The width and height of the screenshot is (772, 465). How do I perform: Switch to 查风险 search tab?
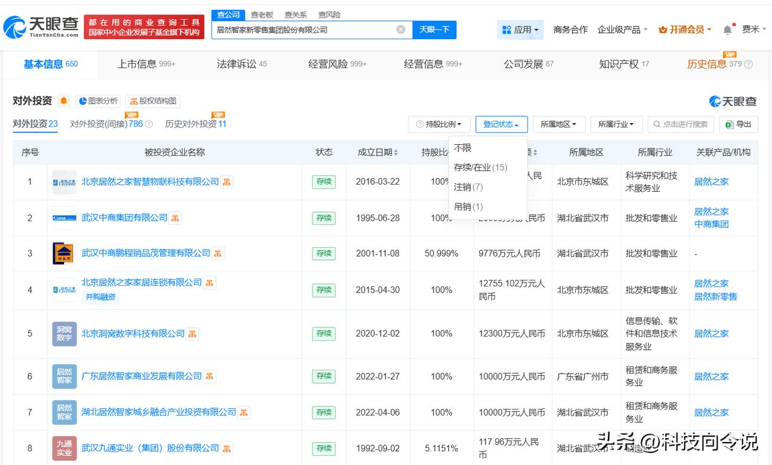[x=329, y=14]
